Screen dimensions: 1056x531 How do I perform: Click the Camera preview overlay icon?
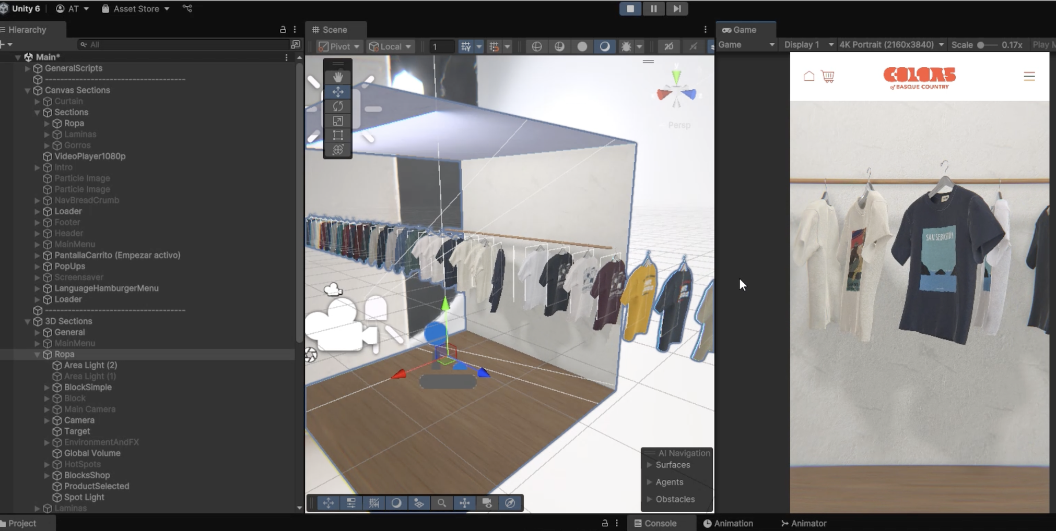[487, 503]
